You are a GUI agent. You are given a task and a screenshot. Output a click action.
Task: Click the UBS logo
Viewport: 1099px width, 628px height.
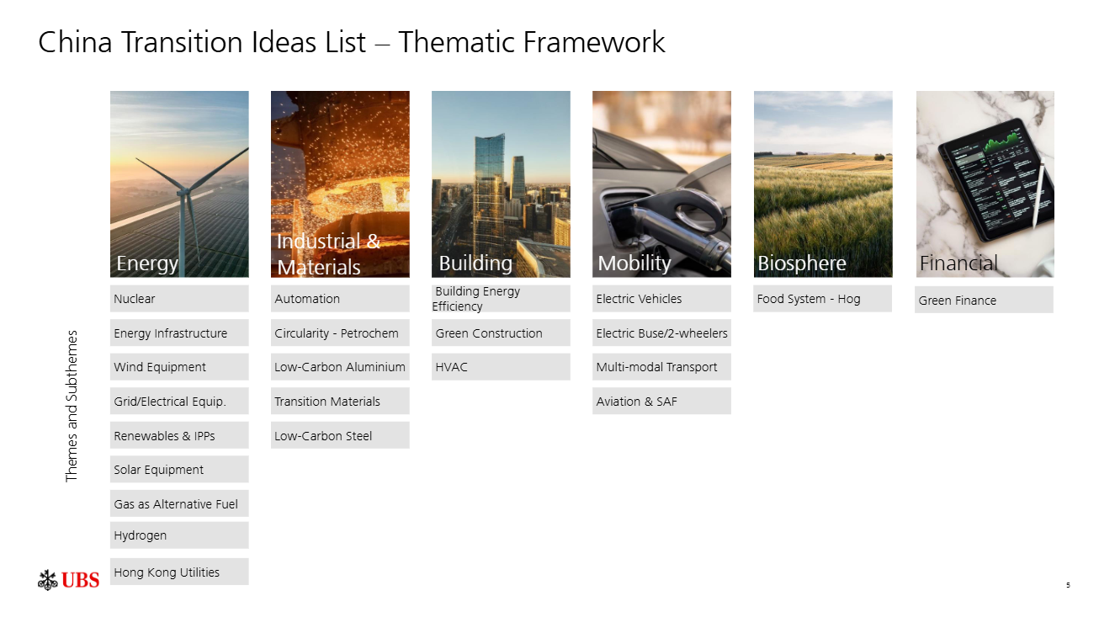click(69, 579)
